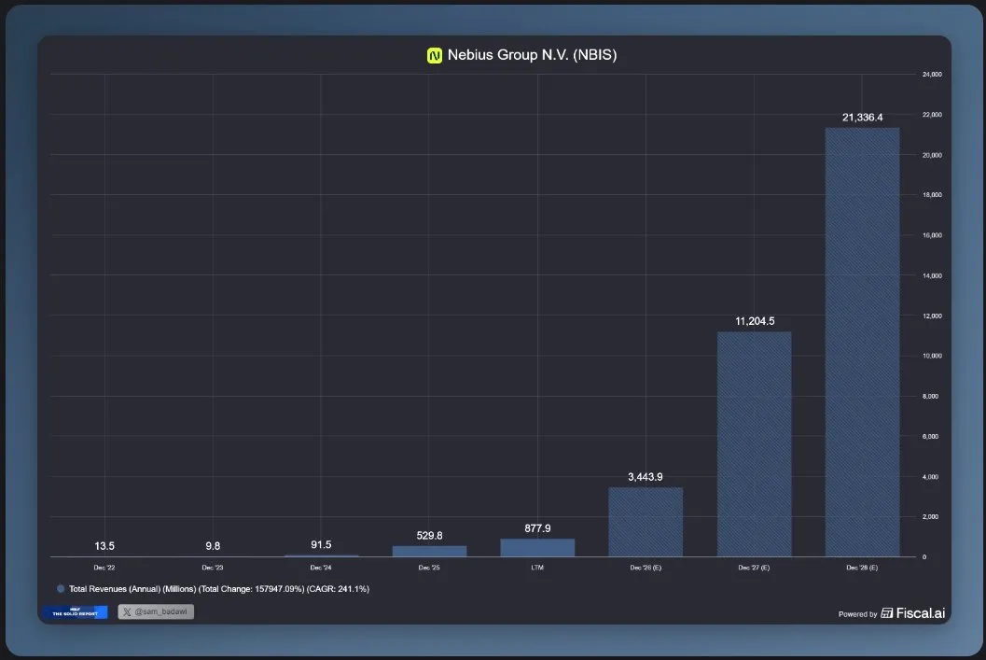Click the Dec '22 axis label
The image size is (986, 660).
pos(104,568)
